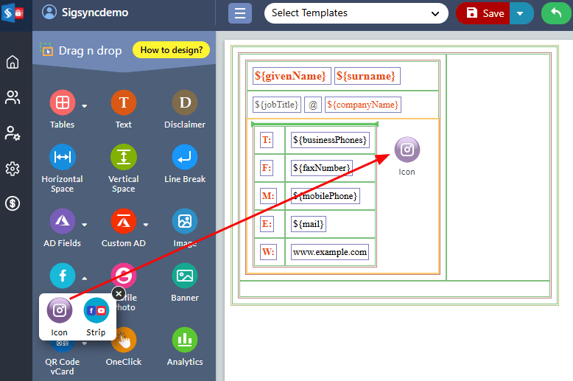Click the How to design? button
The image size is (573, 381).
click(x=172, y=50)
